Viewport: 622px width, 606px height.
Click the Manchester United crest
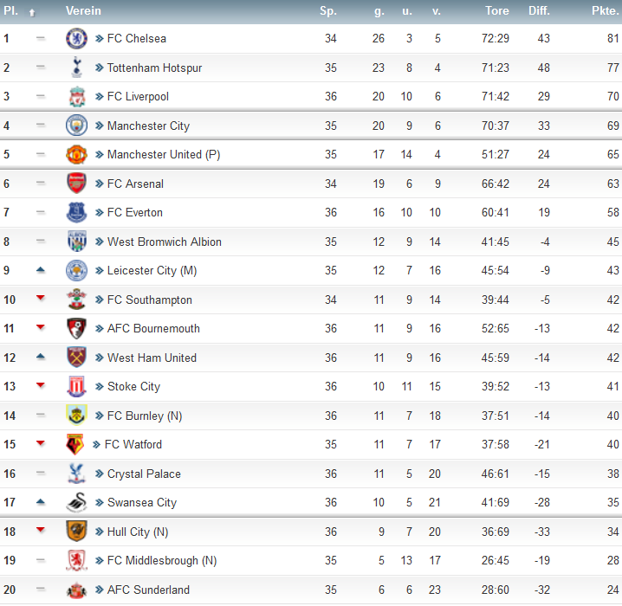76,154
